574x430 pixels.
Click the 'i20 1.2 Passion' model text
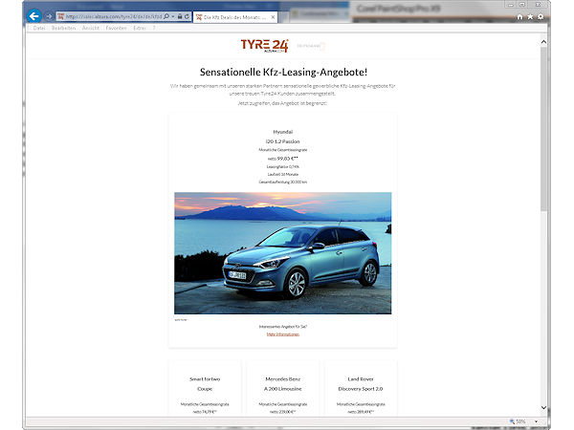click(282, 141)
